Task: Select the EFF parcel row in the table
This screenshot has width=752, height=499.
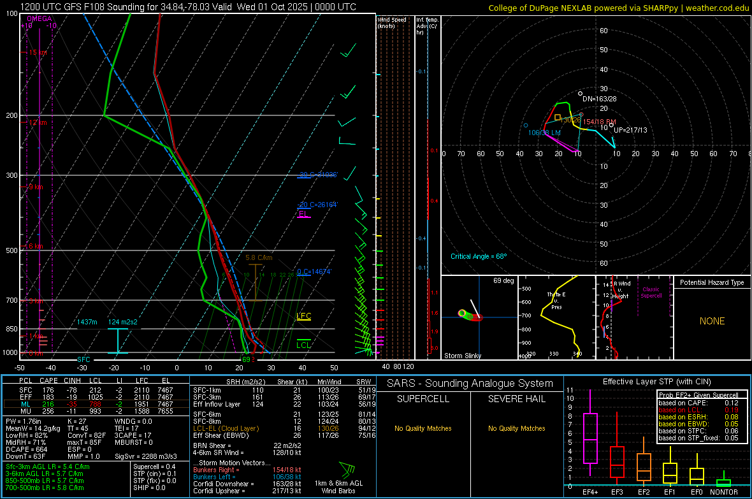Action: (96, 397)
